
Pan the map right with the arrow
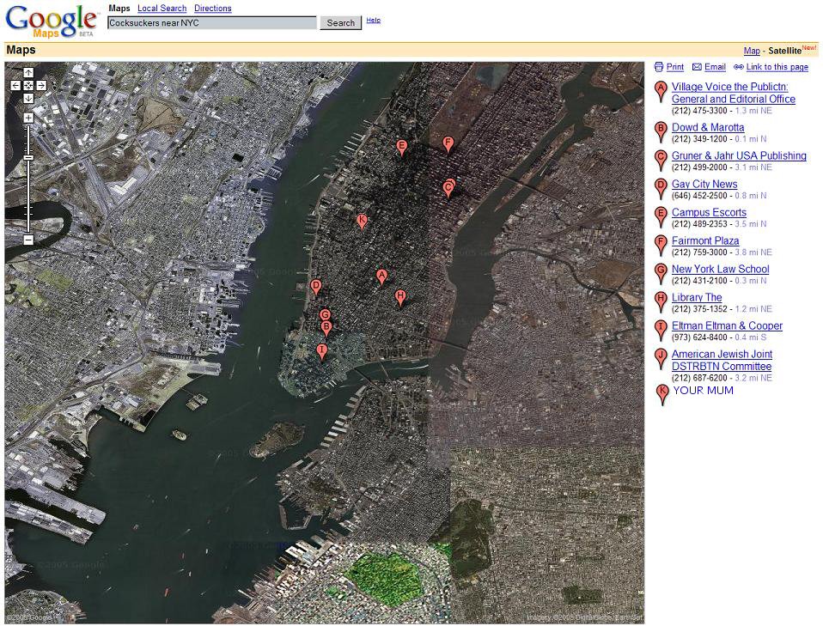(x=41, y=85)
